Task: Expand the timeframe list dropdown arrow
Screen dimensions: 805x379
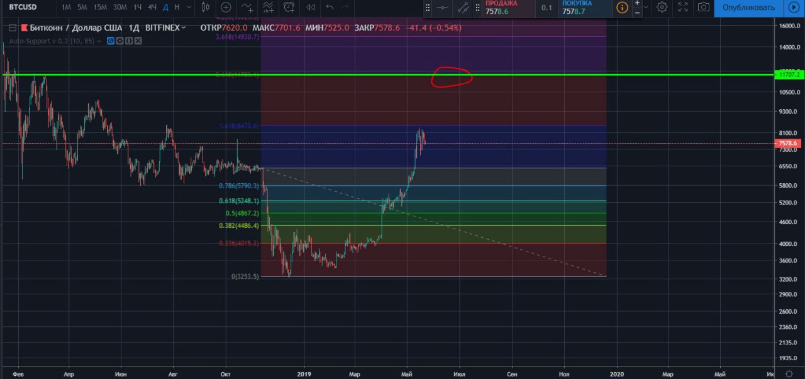Action: (190, 7)
